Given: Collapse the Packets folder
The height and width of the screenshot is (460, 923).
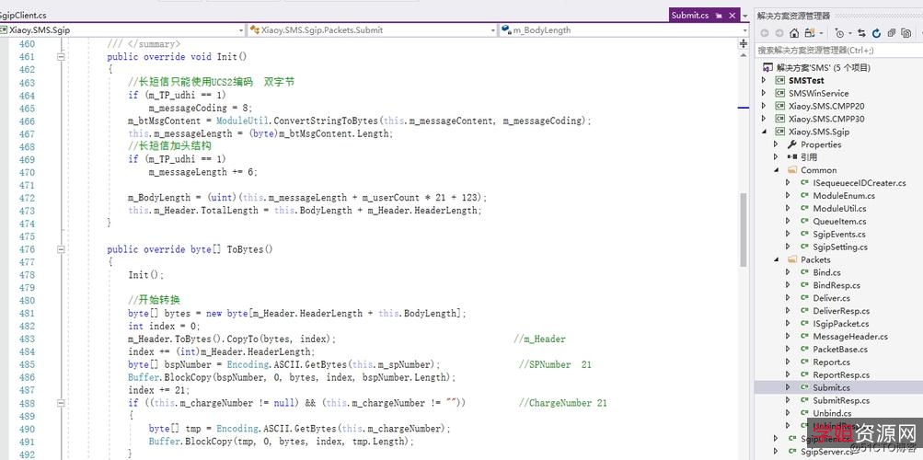Looking at the screenshot, I should coord(777,259).
